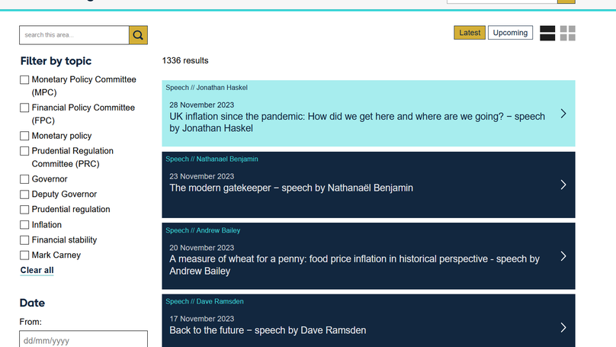Click the 'search this area' input field
616x347 pixels.
click(74, 35)
